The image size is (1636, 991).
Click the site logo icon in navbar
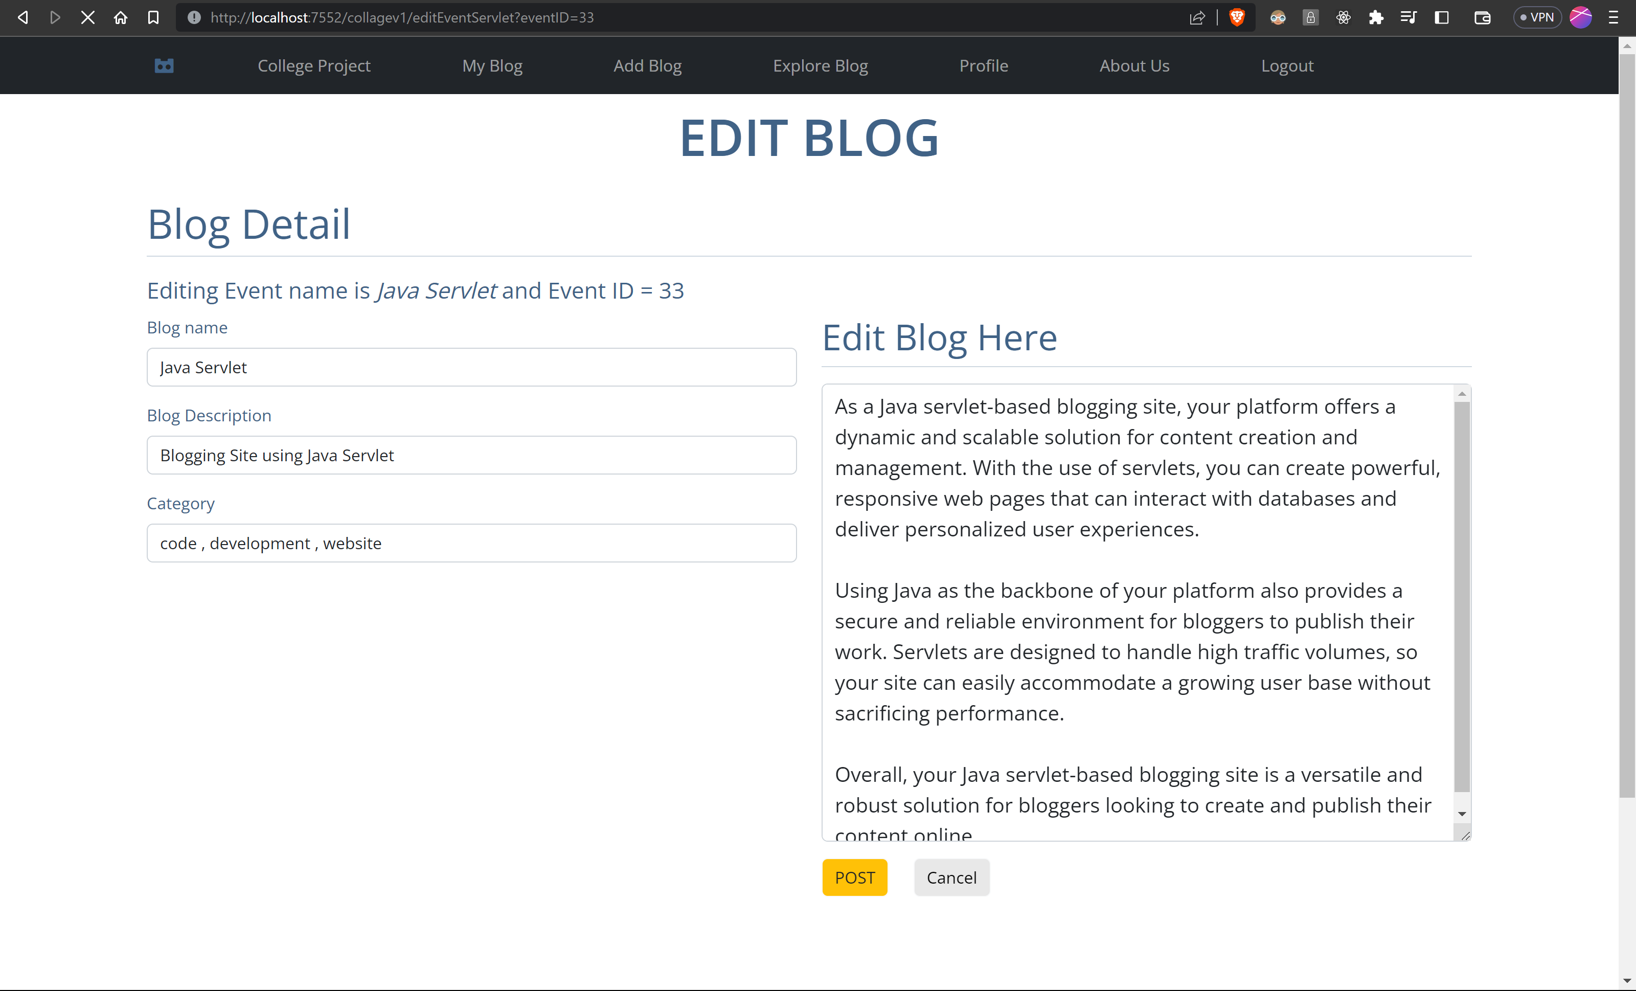coord(164,66)
